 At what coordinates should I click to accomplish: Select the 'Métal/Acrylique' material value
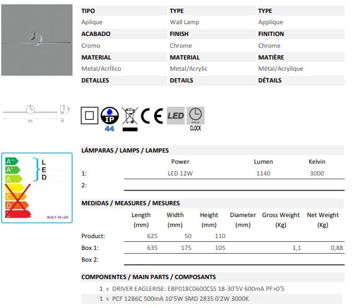pyautogui.click(x=281, y=69)
